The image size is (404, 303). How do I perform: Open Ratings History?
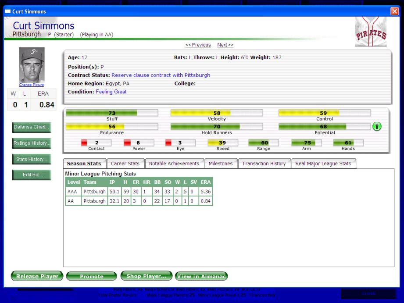(32, 143)
